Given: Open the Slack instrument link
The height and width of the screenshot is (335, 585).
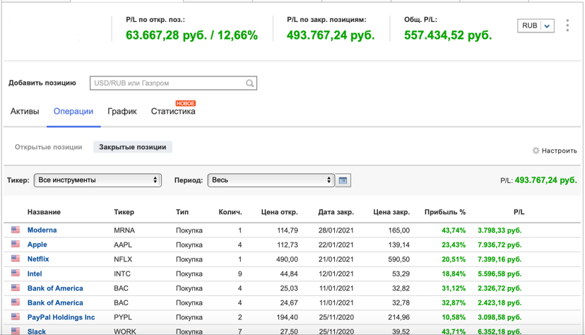Looking at the screenshot, I should pyautogui.click(x=37, y=331).
